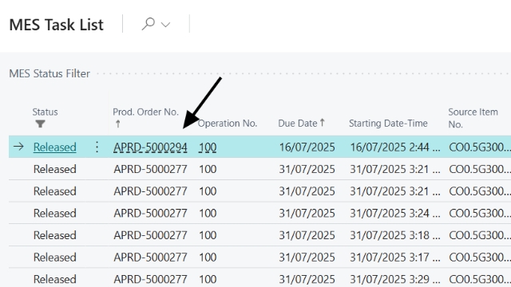Click Operation No. column header
Image resolution: width=511 pixels, height=287 pixels.
coord(228,124)
